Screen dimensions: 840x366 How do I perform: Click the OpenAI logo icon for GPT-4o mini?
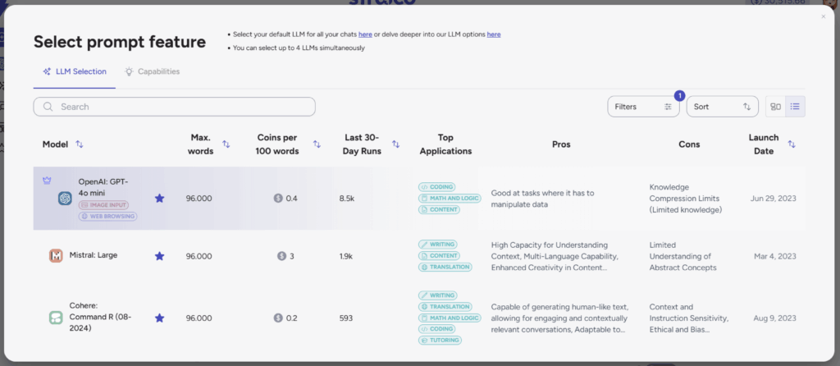[65, 199]
